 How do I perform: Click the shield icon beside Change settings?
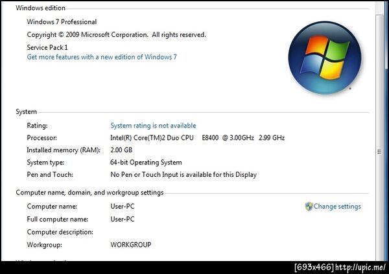click(309, 206)
